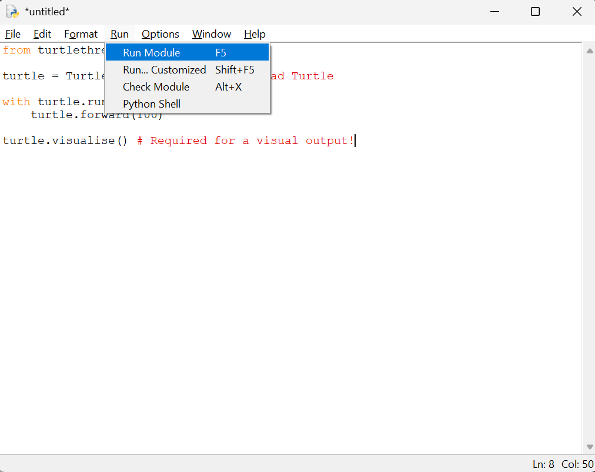Click the Python icon in the title bar
This screenshot has height=472, width=595.
tap(12, 12)
